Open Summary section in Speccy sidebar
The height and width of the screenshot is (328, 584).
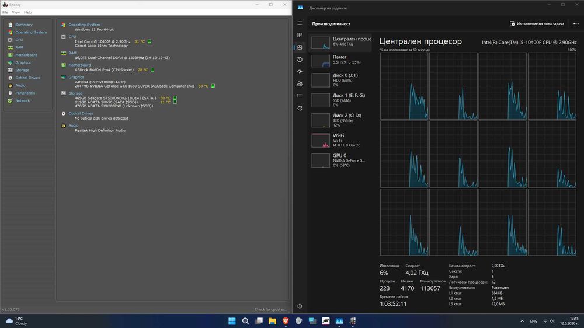[x=24, y=25]
